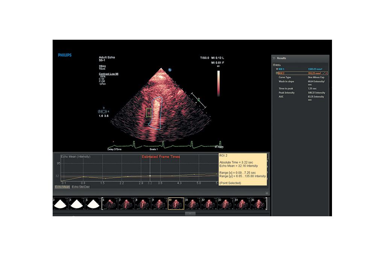Viewport: 385px width, 256px height.
Task: Click the Peak Intensity value 108.32 Intensity
Action: (317, 93)
